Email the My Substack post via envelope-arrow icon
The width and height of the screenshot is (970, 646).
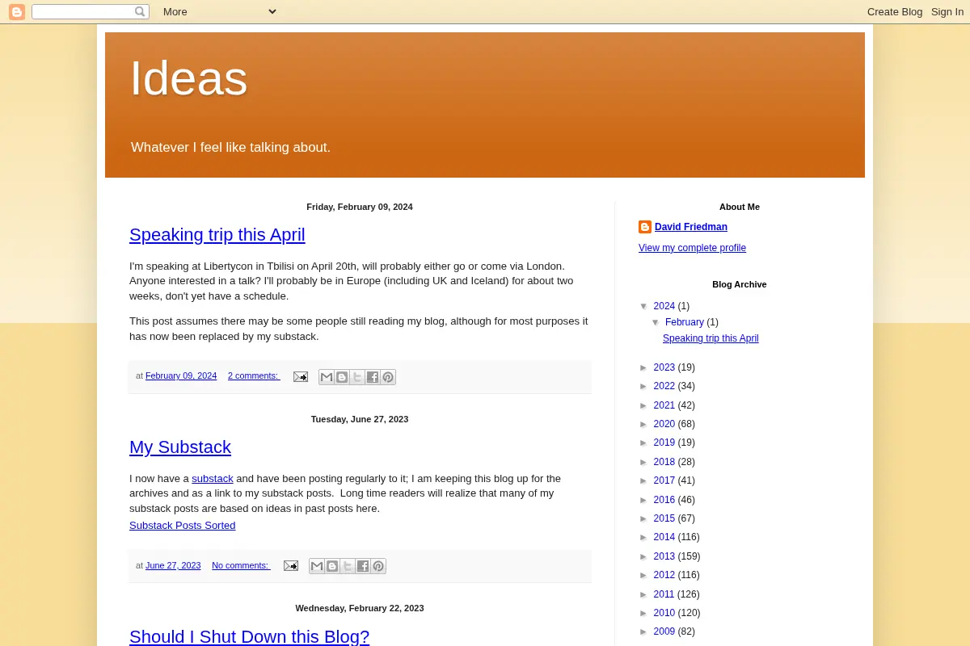click(x=291, y=565)
